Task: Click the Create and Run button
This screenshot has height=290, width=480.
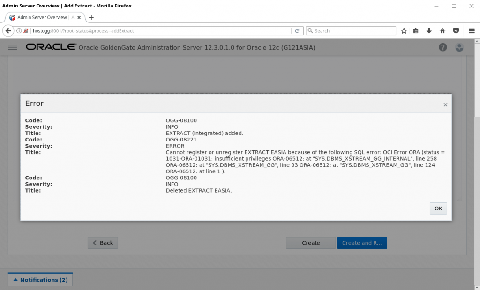Action: click(362, 243)
